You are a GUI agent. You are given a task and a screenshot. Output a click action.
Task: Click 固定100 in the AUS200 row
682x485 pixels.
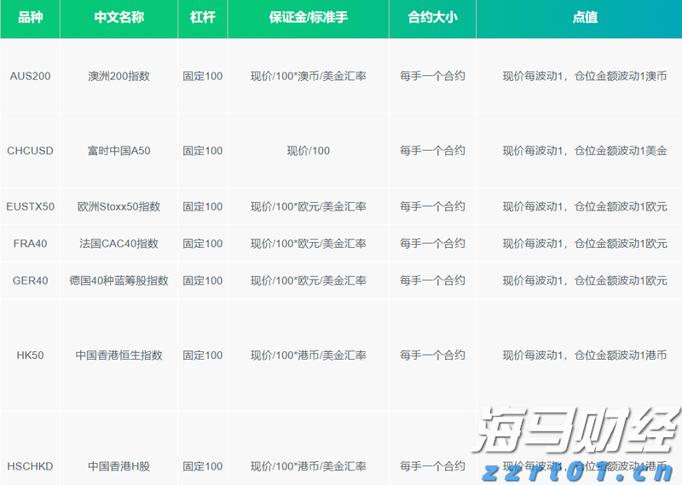[203, 76]
